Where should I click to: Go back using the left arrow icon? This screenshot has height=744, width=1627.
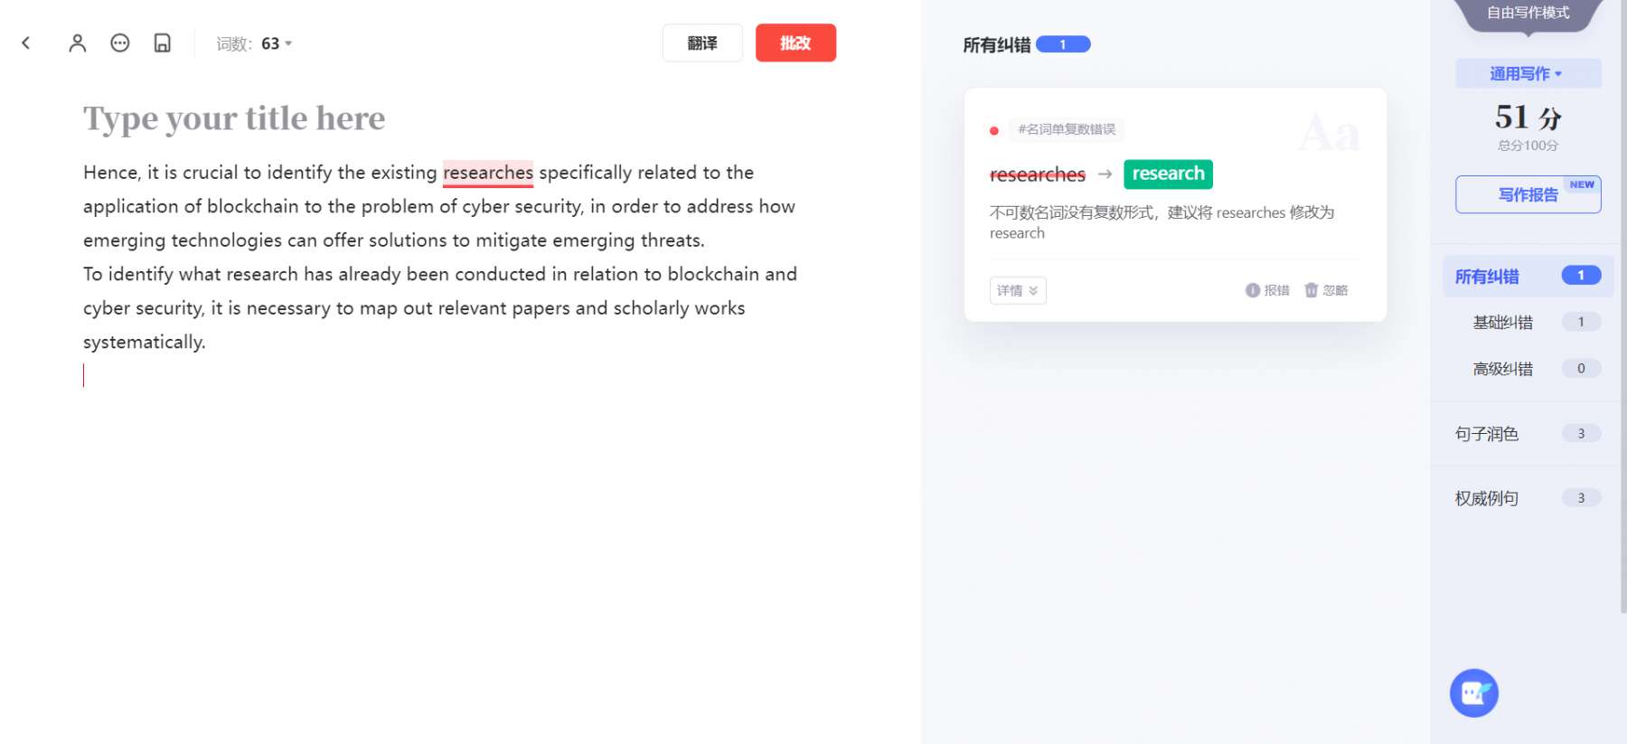click(26, 42)
